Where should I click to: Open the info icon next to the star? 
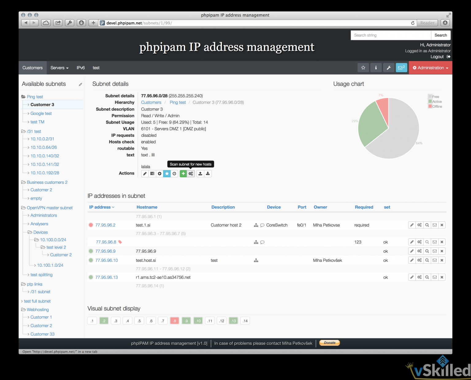click(376, 68)
